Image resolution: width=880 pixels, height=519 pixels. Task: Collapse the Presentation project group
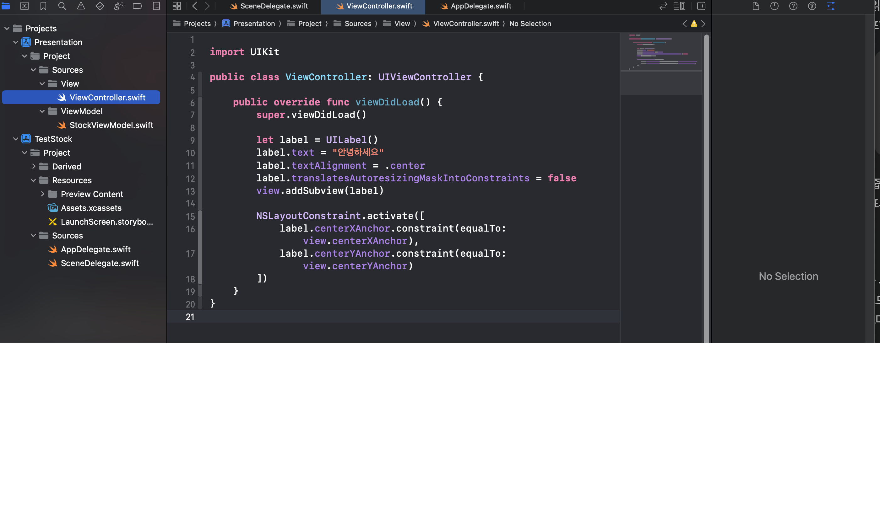16,42
